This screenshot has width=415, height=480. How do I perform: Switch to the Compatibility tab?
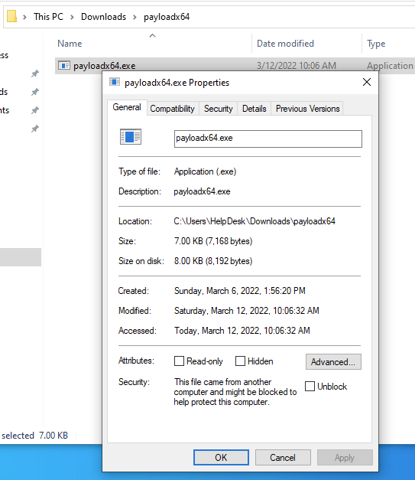click(x=173, y=109)
